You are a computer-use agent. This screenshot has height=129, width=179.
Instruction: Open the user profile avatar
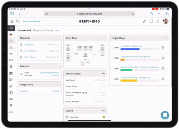(x=166, y=21)
